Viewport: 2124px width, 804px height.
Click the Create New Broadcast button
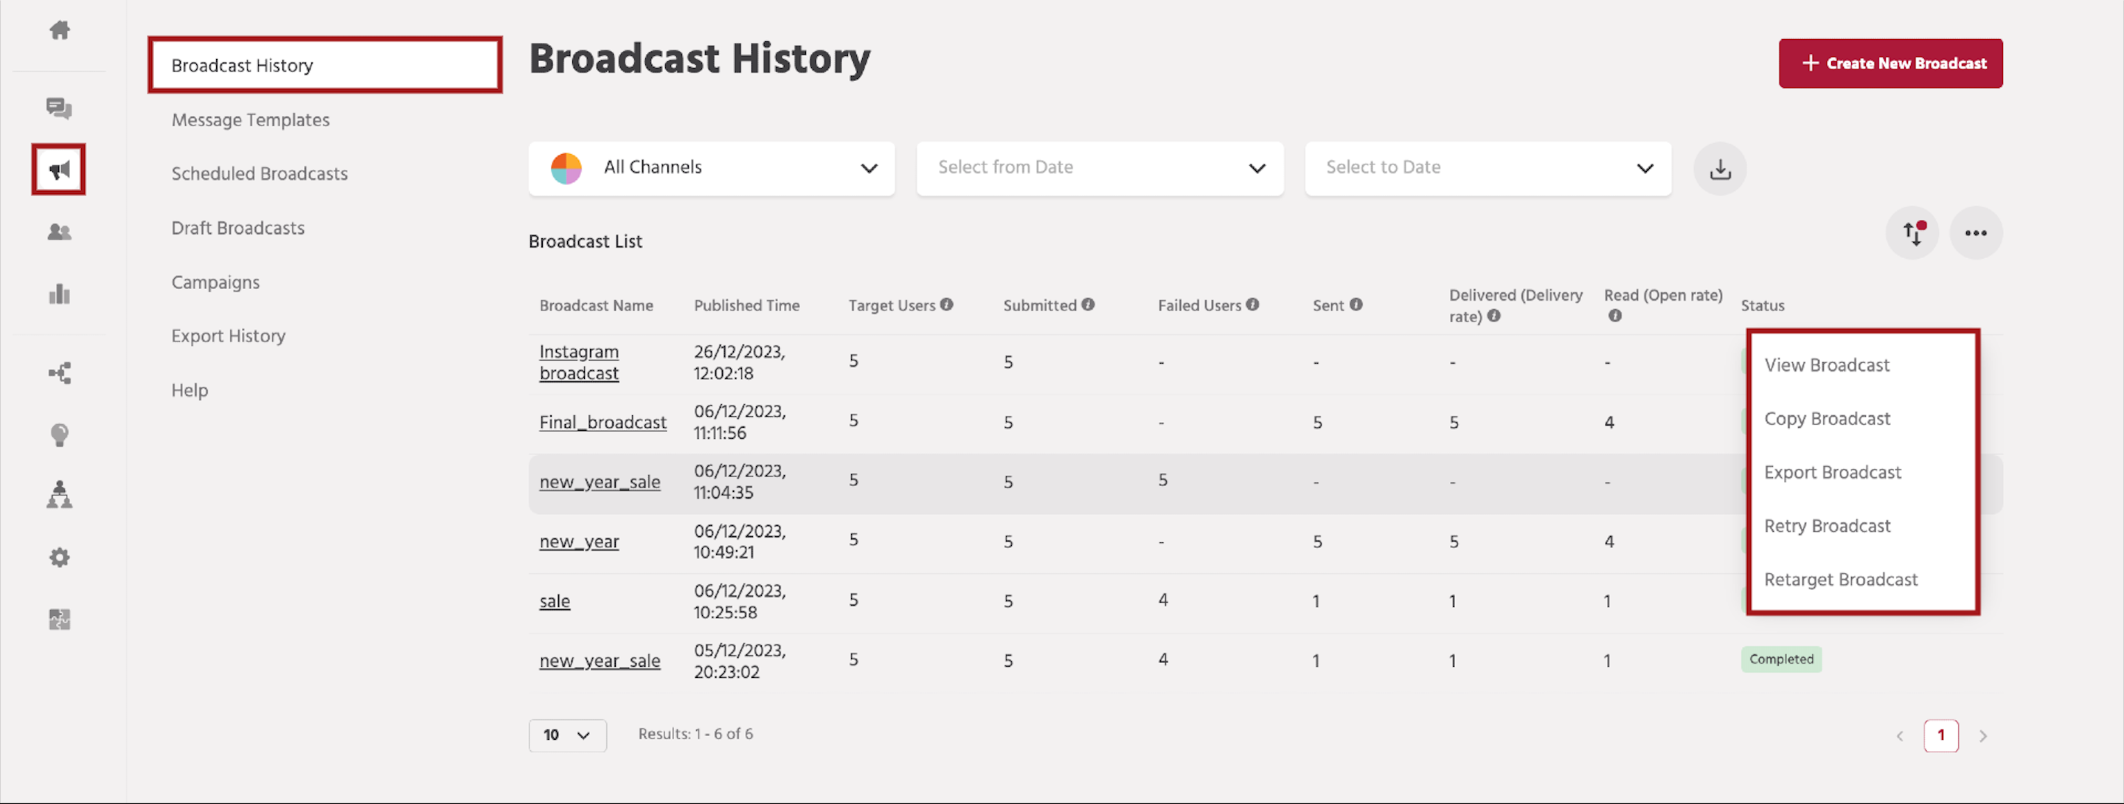tap(1891, 63)
